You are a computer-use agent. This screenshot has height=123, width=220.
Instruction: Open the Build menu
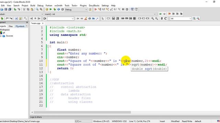(33, 5)
